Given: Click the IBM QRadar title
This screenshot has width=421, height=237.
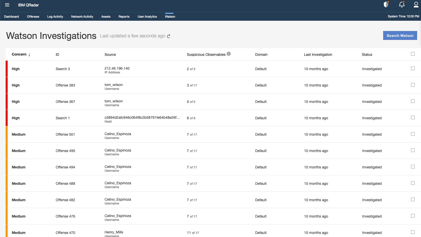Looking at the screenshot, I should pos(28,5).
